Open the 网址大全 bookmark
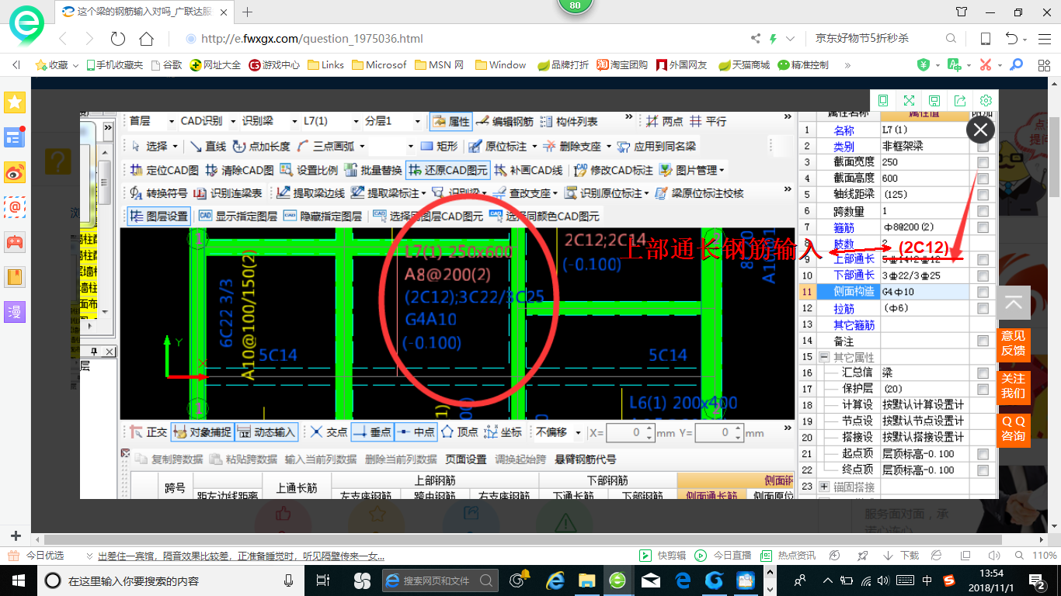The width and height of the screenshot is (1061, 596). click(215, 65)
